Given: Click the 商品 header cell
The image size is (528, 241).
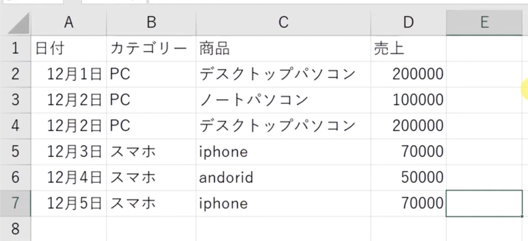Looking at the screenshot, I should coord(283,48).
